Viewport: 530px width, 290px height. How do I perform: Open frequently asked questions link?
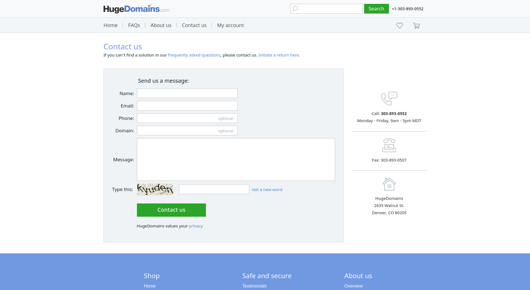(x=194, y=55)
